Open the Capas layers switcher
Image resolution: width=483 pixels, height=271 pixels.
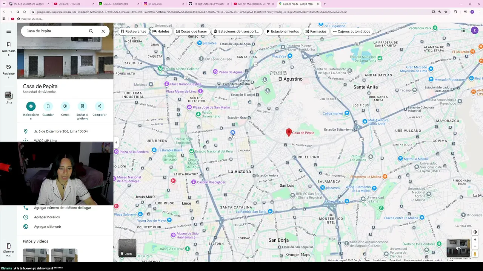pos(128,248)
